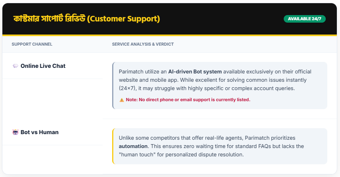
Task: Click the SERVICE ANALYSIS & VERDICT column header
Action: pyautogui.click(x=143, y=44)
